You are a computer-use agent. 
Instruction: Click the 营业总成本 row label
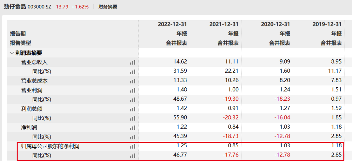coord(34,81)
